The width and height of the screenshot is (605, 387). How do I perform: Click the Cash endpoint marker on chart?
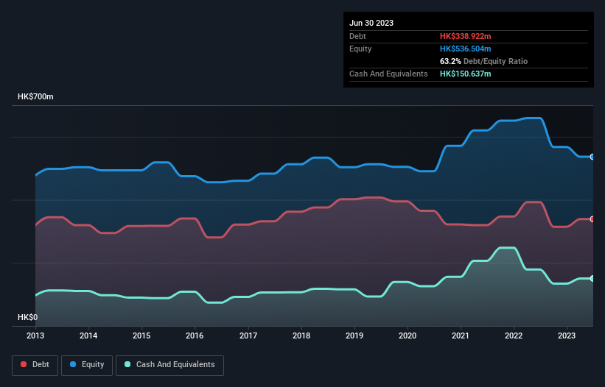pyautogui.click(x=592, y=278)
